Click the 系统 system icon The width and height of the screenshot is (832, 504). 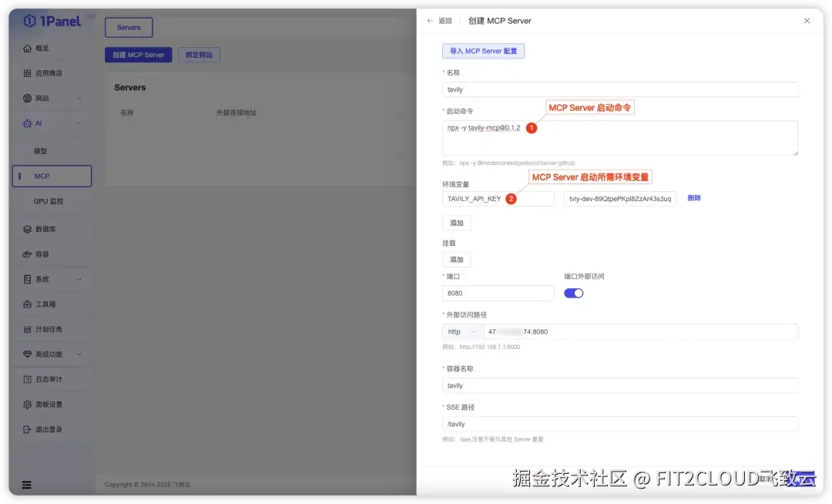[x=27, y=279]
